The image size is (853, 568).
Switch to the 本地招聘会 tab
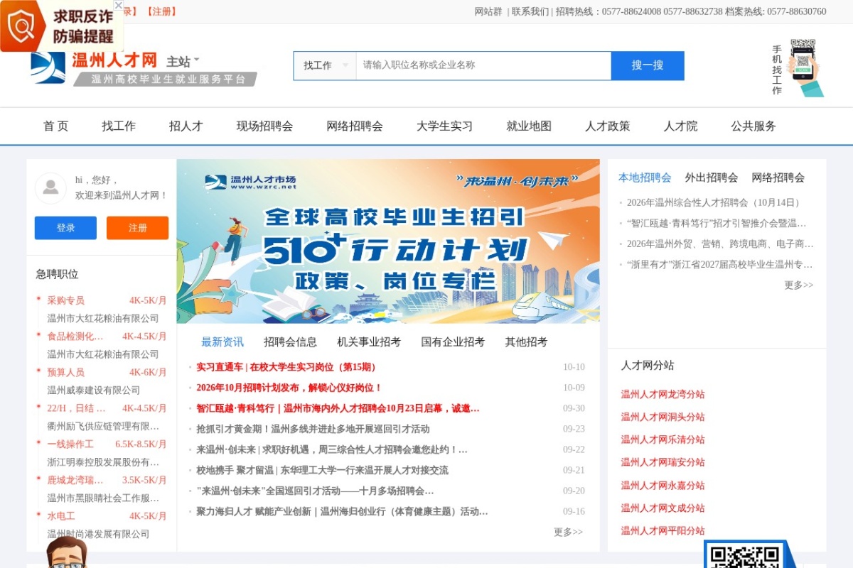pos(645,177)
